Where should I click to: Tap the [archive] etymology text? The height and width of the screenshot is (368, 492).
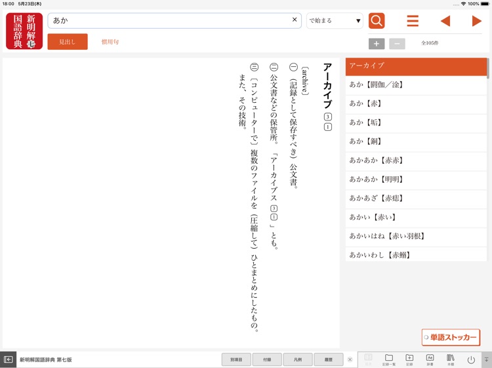pos(304,81)
